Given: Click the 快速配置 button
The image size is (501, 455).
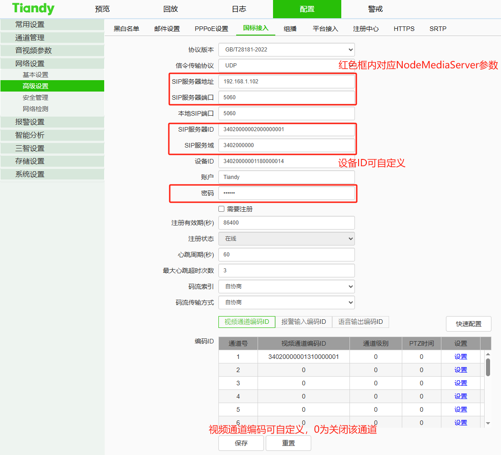Looking at the screenshot, I should (x=468, y=324).
